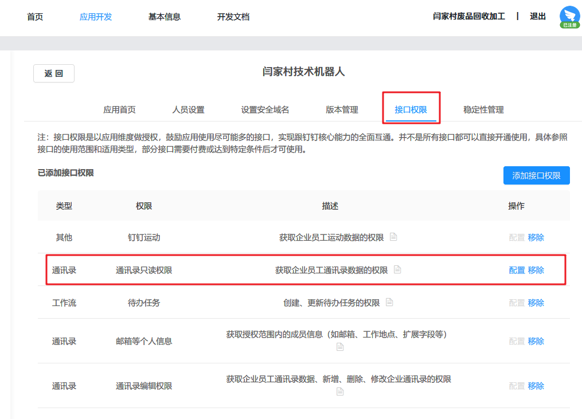Remove the 邮箱等个人信息 permission
The height and width of the screenshot is (419, 582).
(x=536, y=341)
